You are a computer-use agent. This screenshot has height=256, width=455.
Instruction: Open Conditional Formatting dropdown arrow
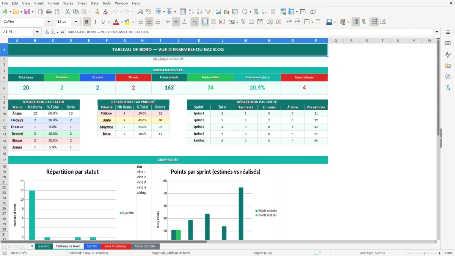click(348, 22)
